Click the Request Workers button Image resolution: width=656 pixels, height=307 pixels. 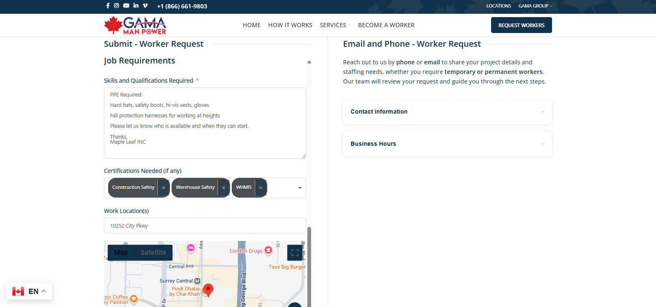point(521,25)
